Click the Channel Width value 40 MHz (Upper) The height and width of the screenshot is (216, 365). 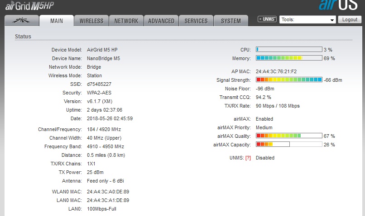[x=104, y=138]
